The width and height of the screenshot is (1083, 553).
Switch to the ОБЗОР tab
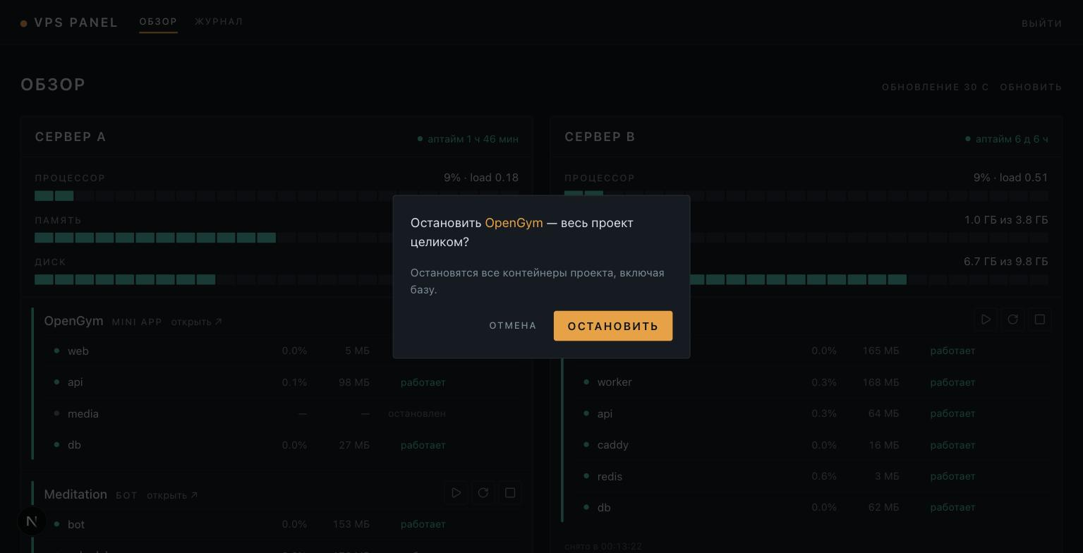point(158,22)
